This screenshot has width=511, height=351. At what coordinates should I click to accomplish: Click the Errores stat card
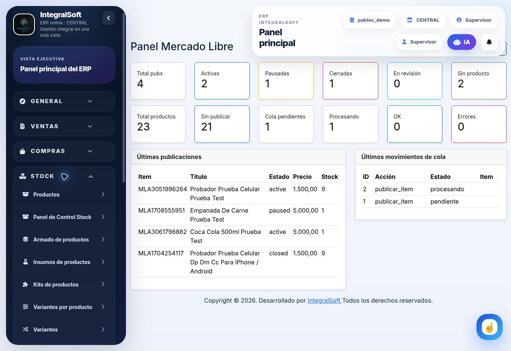[x=479, y=124]
